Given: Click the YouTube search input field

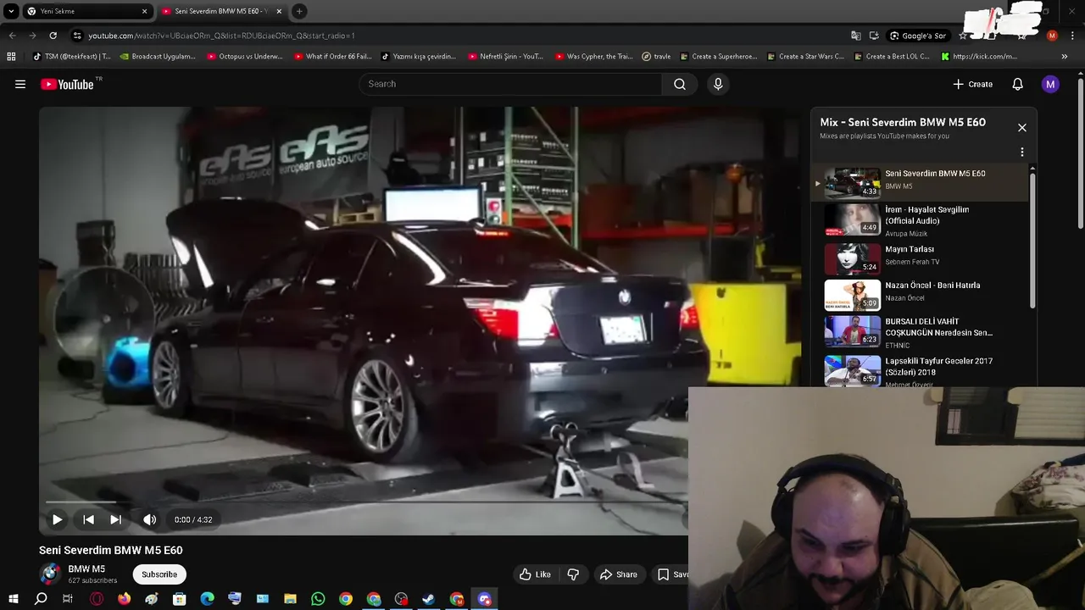Looking at the screenshot, I should (x=511, y=84).
